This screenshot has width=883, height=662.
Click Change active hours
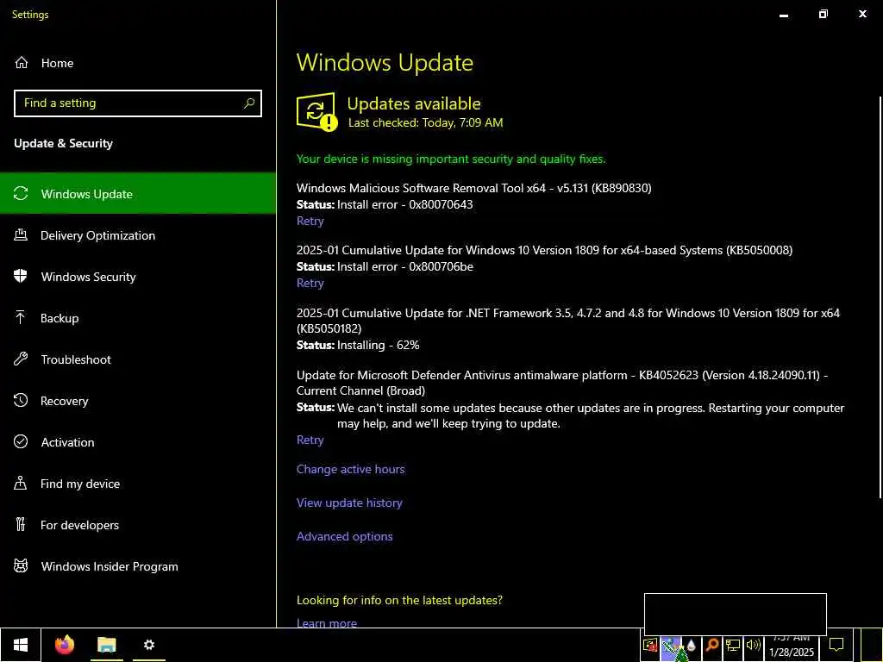pos(351,469)
